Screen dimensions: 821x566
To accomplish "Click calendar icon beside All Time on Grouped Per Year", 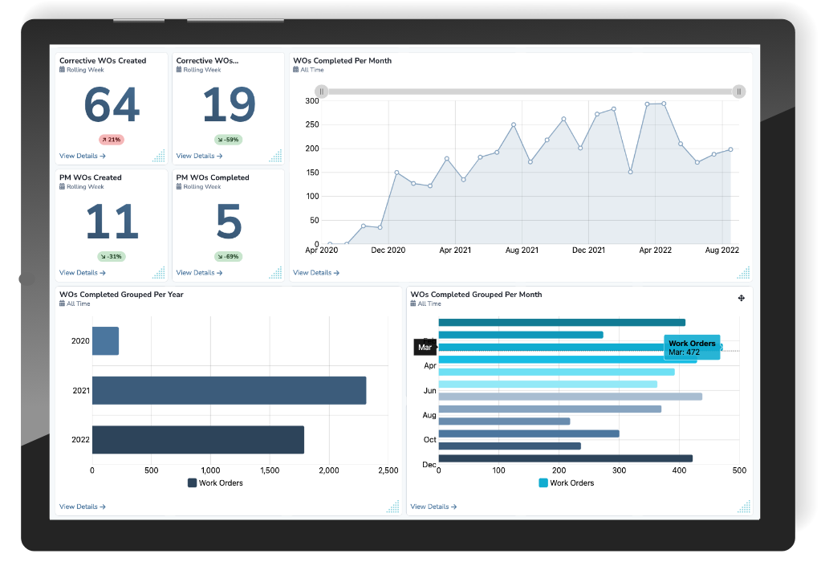I will tap(63, 303).
